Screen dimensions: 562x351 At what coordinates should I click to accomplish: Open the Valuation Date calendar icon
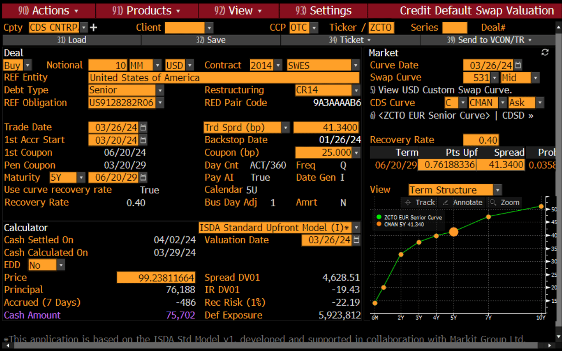(x=356, y=240)
